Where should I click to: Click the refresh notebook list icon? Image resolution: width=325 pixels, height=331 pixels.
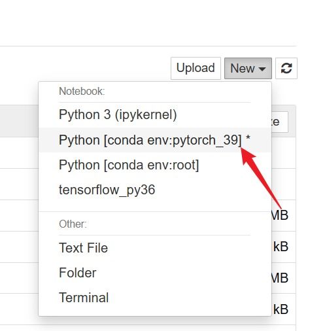click(x=286, y=68)
